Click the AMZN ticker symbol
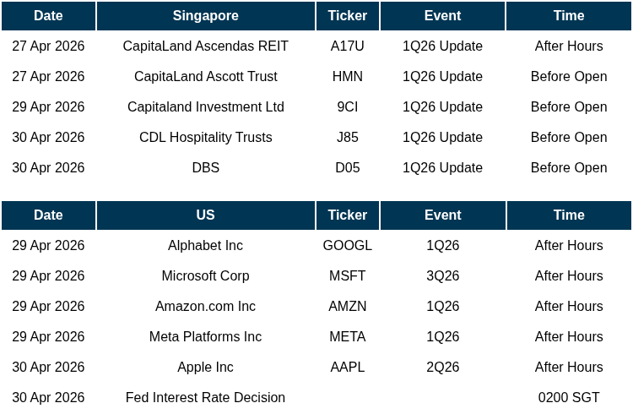 click(x=347, y=307)
